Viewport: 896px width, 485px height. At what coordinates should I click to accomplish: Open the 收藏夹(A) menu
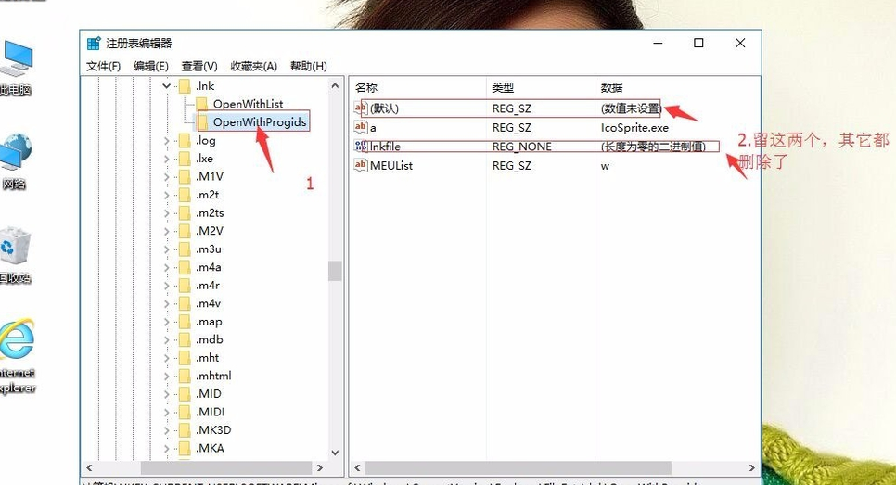coord(254,66)
